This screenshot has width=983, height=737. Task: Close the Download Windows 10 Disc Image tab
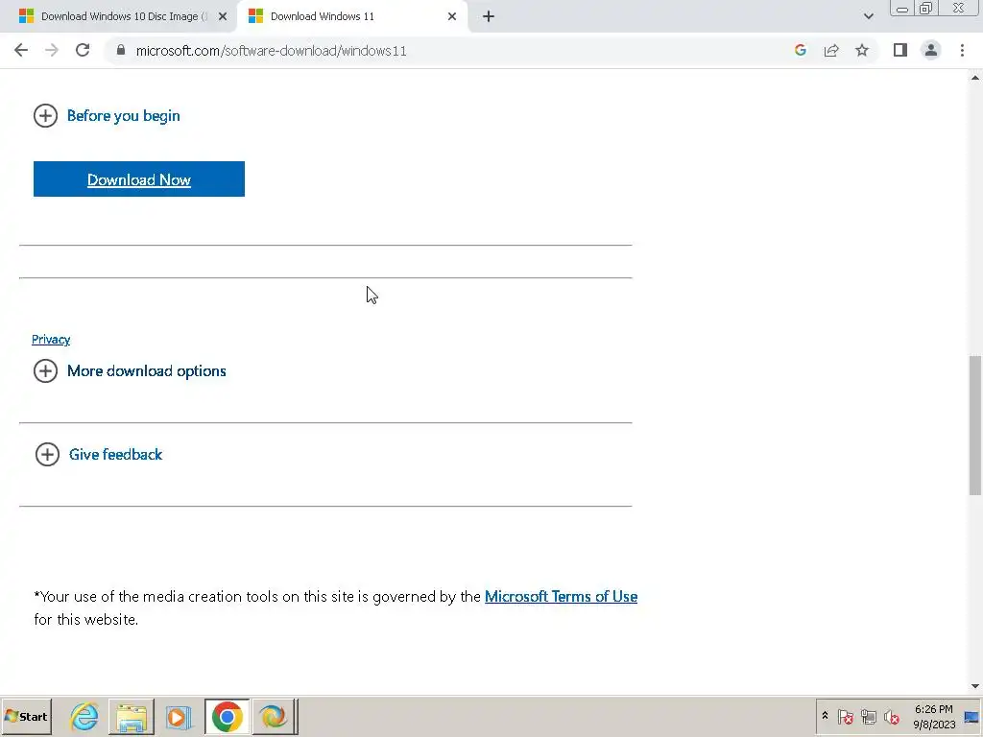point(223,16)
